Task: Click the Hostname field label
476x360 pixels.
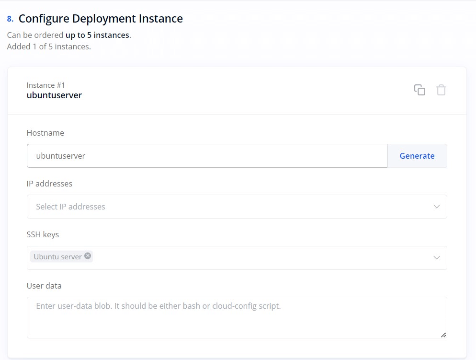Action: [x=45, y=133]
